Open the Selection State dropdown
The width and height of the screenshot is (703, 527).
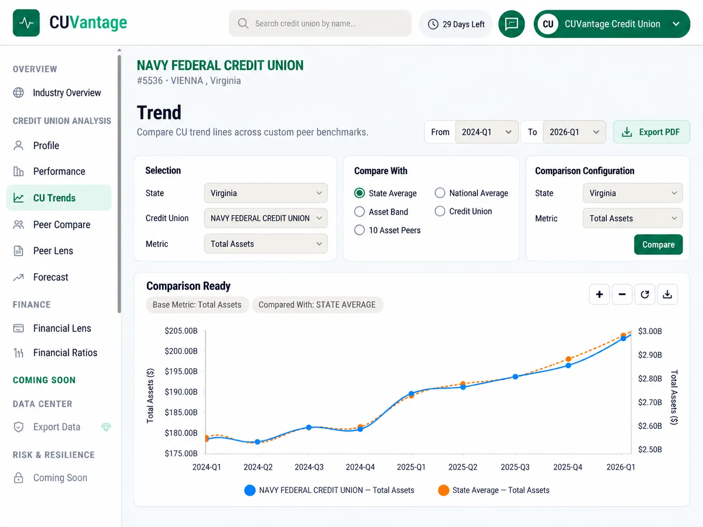(x=266, y=193)
